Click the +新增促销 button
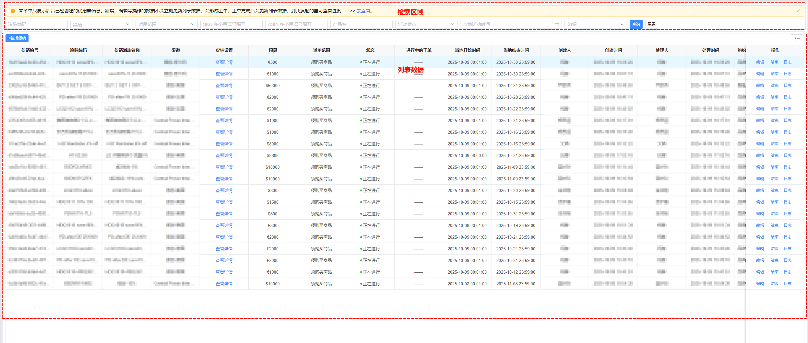The width and height of the screenshot is (808, 343). tap(17, 38)
